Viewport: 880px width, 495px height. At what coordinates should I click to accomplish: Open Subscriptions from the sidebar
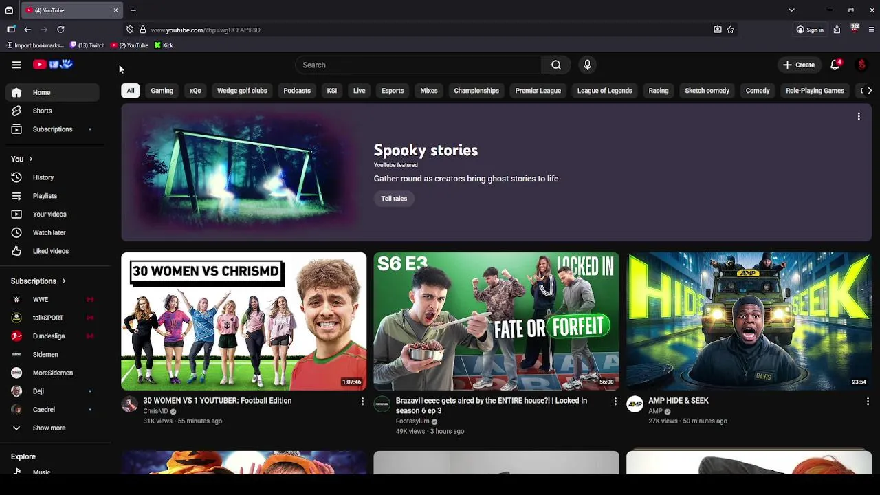[52, 129]
